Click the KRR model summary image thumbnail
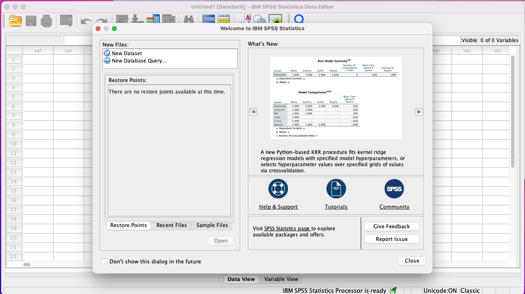This screenshot has width=525, height=294. (x=336, y=98)
